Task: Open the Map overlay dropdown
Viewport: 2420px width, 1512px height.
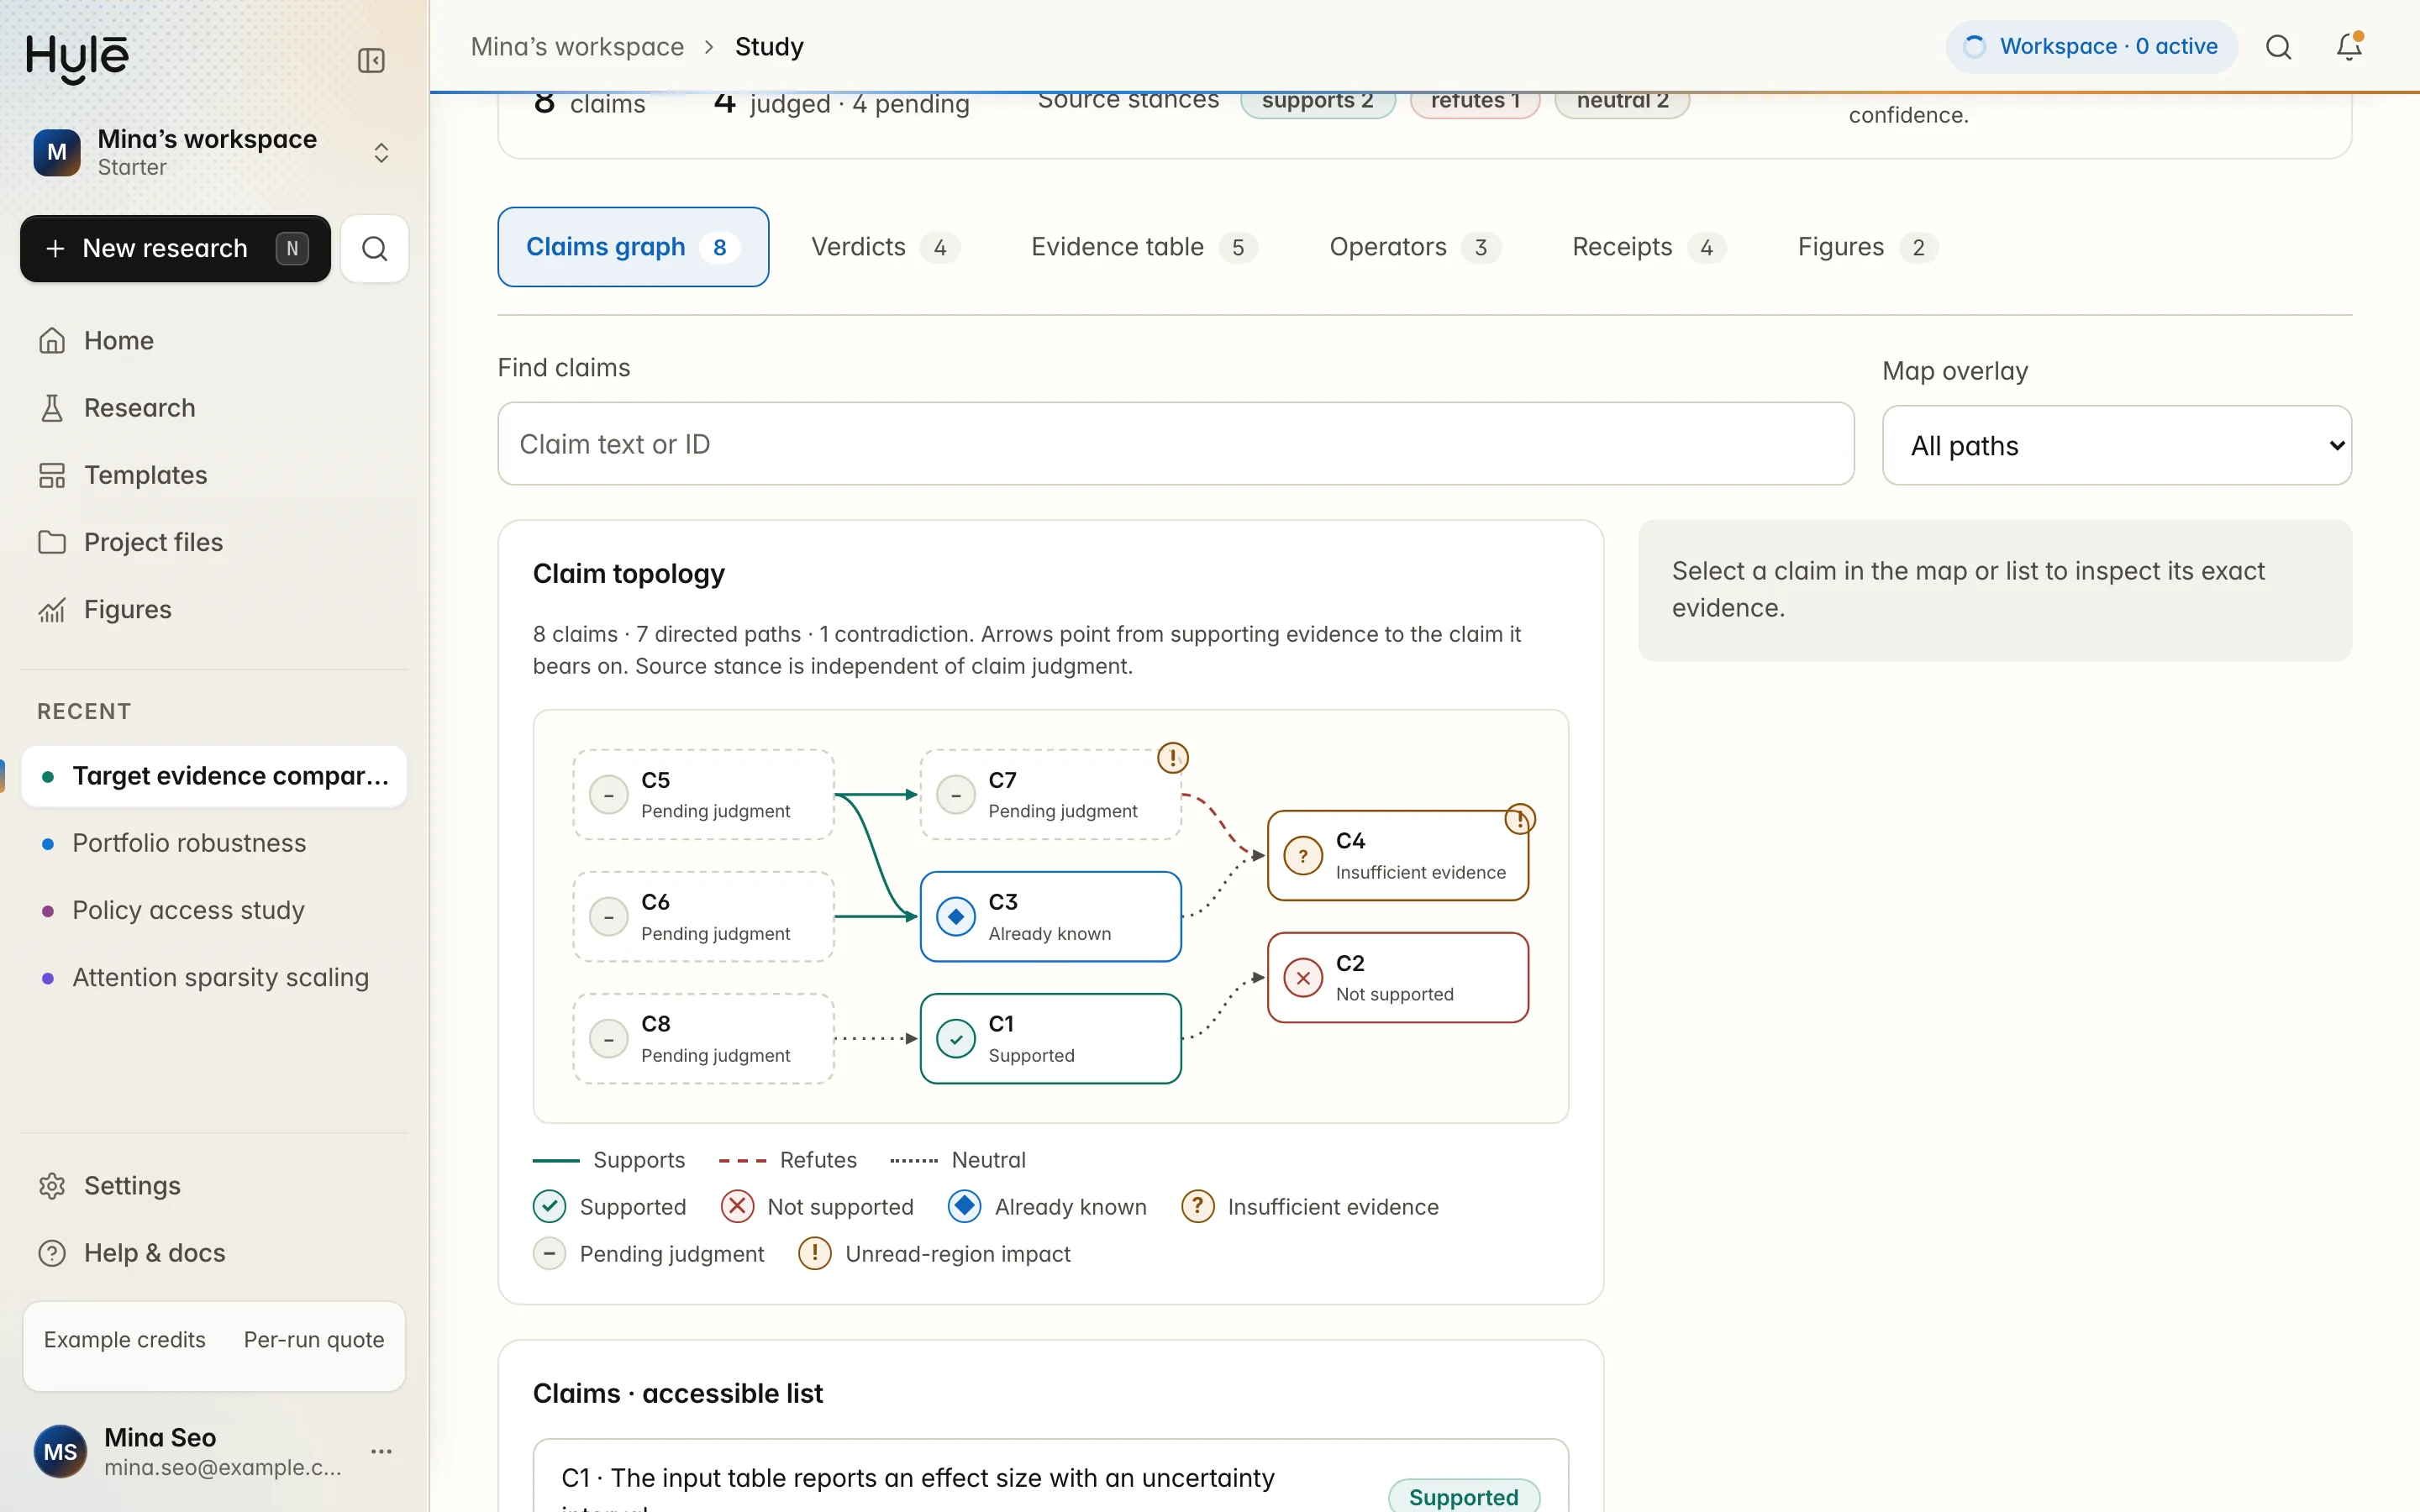Action: click(x=2117, y=446)
